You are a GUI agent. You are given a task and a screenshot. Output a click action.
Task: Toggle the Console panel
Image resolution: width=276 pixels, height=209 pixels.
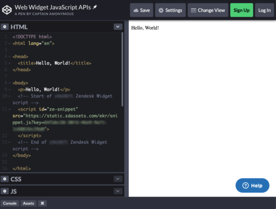pos(10,203)
